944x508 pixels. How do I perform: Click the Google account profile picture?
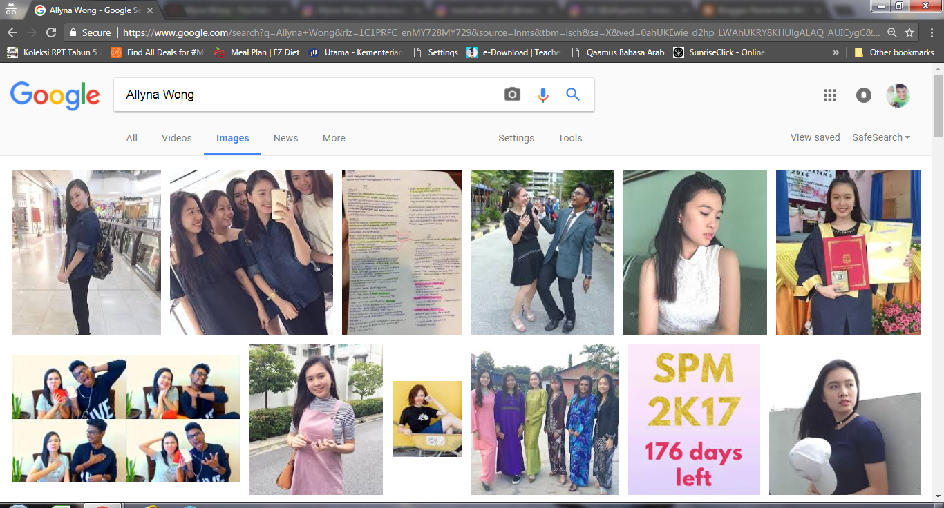[897, 95]
